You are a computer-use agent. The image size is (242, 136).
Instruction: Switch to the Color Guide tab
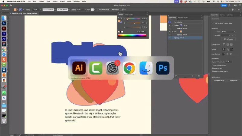click(129, 15)
